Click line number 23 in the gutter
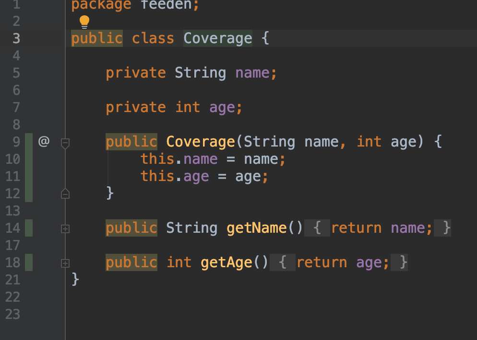Screen dimensions: 477x340 [x=13, y=315]
